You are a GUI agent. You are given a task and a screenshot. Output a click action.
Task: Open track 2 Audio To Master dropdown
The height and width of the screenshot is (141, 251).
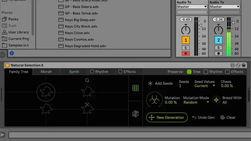[225, 7]
